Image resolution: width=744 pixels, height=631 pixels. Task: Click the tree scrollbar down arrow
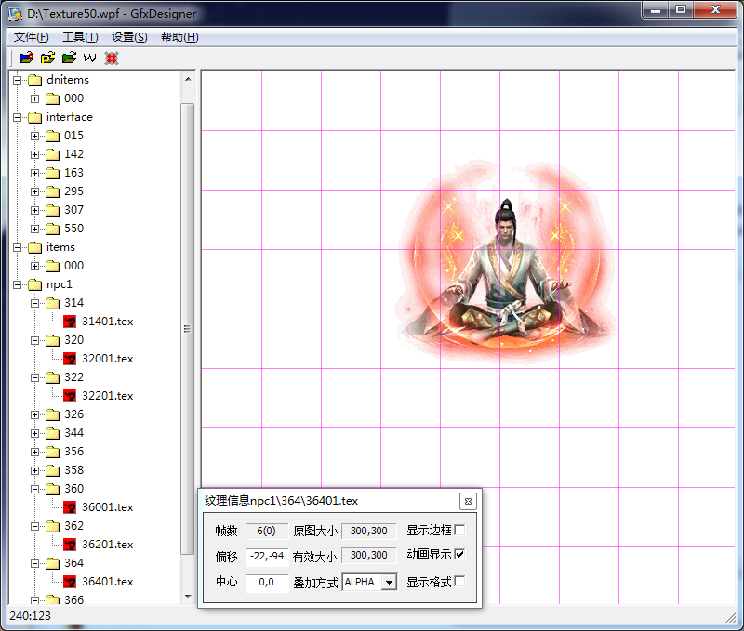tap(188, 597)
